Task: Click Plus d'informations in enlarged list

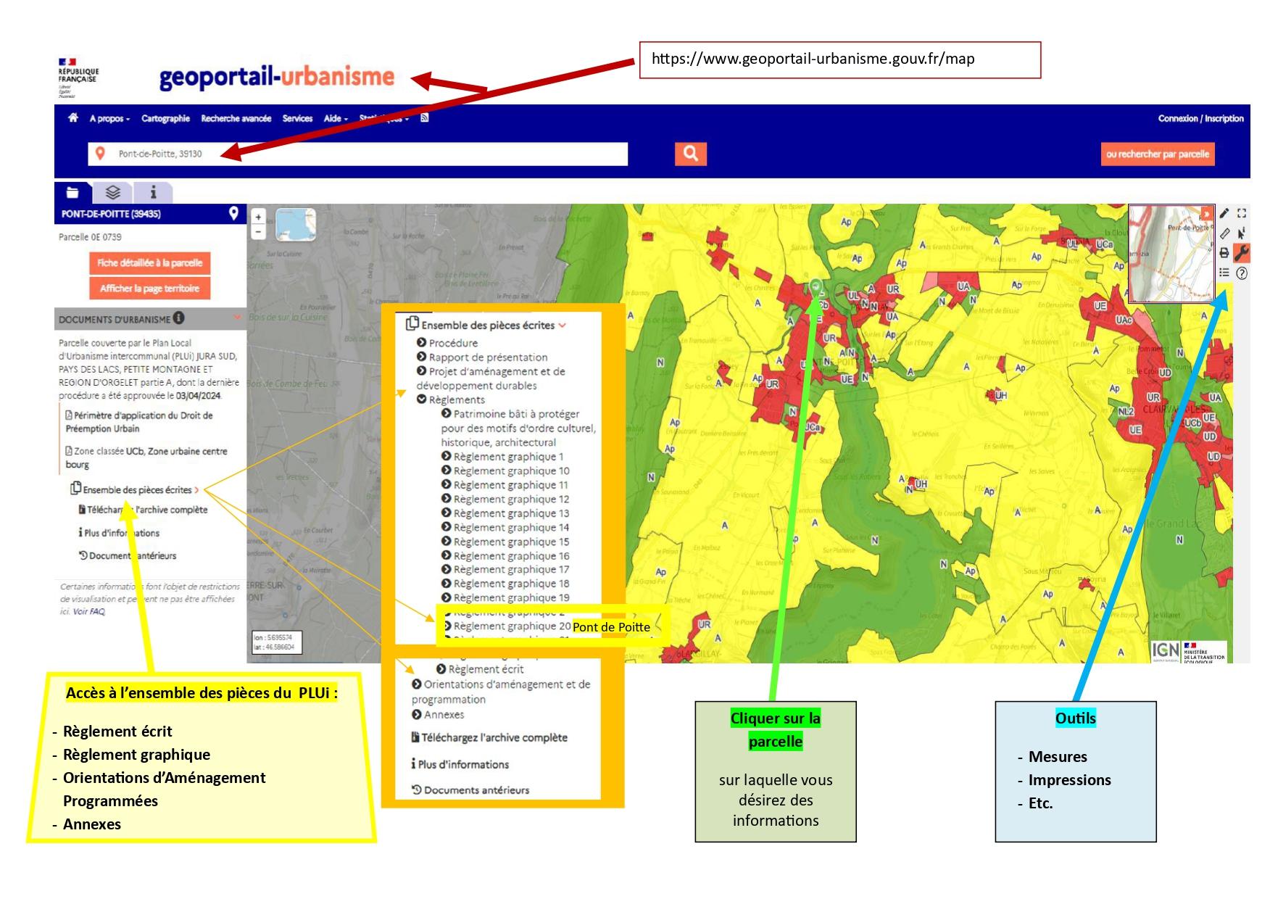Action: coord(460,764)
